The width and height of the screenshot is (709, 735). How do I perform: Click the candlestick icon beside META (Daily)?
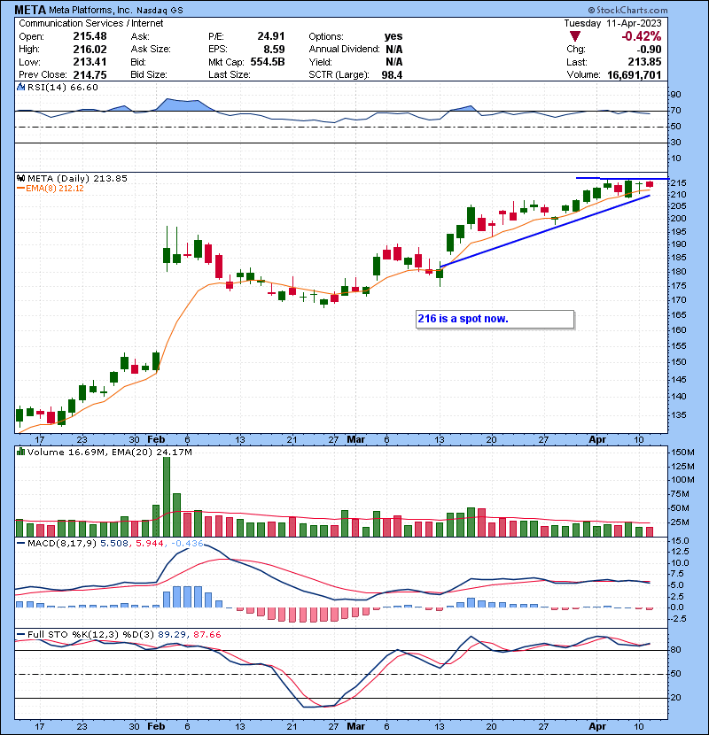(x=20, y=178)
